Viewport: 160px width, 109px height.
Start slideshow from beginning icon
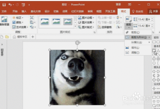(23, 5)
